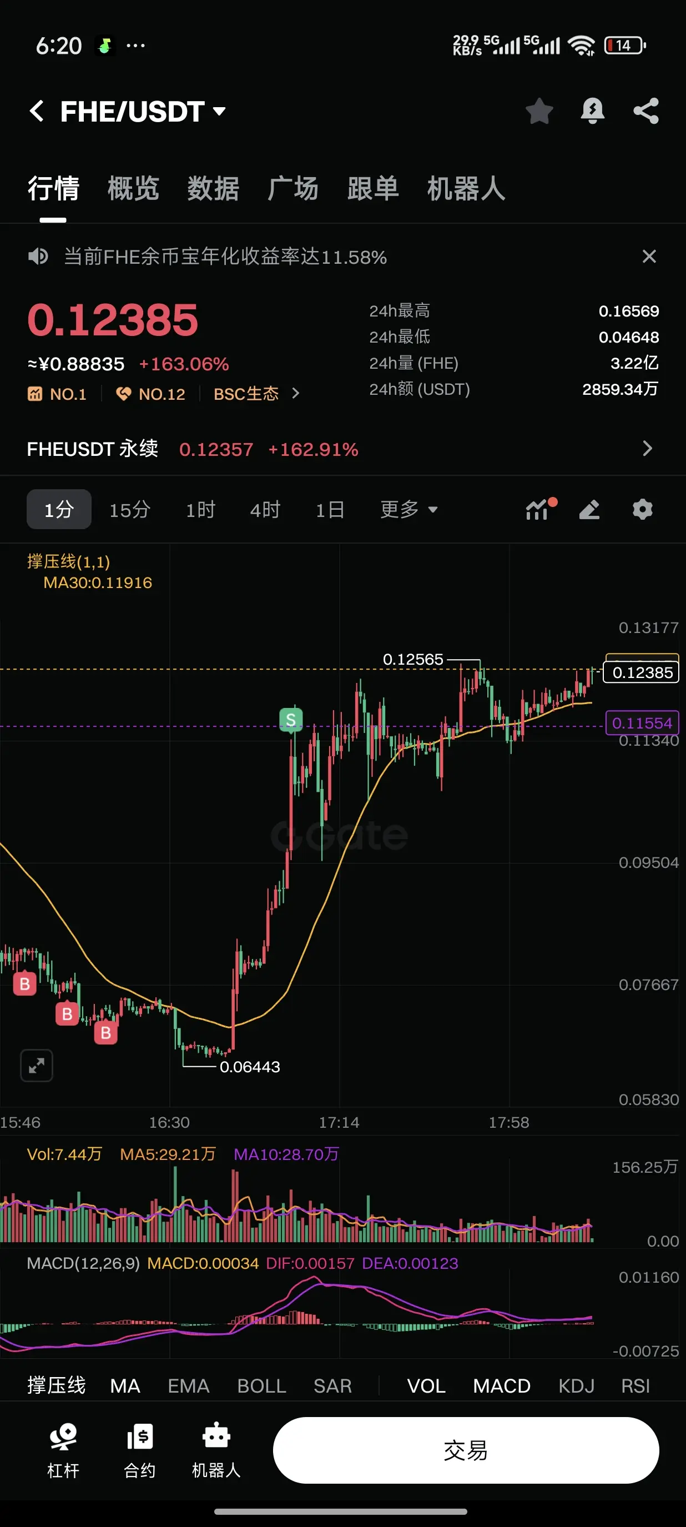Enable the BOLL overlay indicator
Image resolution: width=686 pixels, height=1527 pixels.
(261, 1385)
